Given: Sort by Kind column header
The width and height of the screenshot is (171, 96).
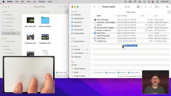Looking at the screenshot, I should tap(156, 16).
